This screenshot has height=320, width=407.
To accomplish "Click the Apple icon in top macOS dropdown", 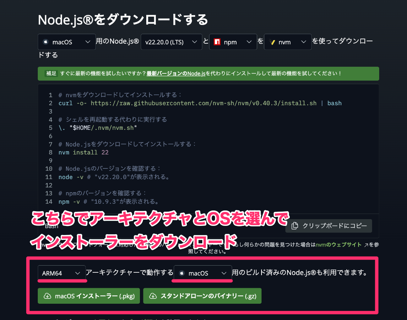I will click(x=46, y=42).
